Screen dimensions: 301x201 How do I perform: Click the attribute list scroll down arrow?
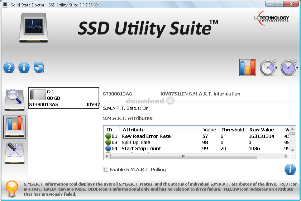point(292,150)
